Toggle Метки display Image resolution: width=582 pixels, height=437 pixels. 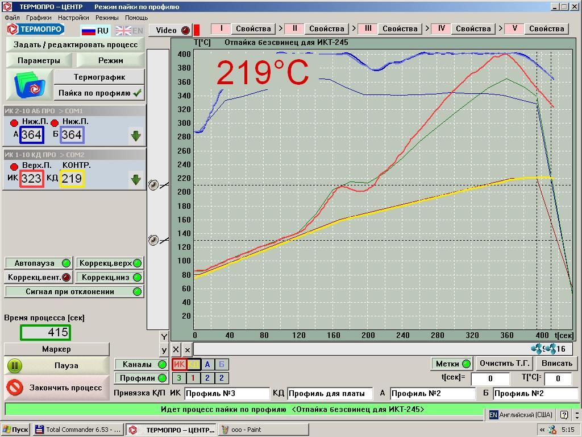pyautogui.click(x=451, y=364)
